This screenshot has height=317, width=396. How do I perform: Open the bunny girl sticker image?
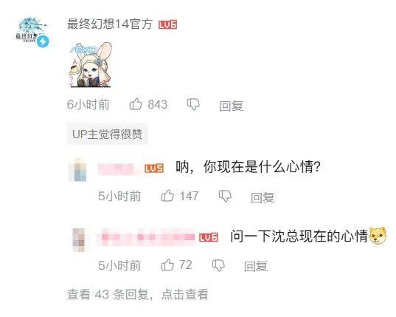tap(91, 65)
